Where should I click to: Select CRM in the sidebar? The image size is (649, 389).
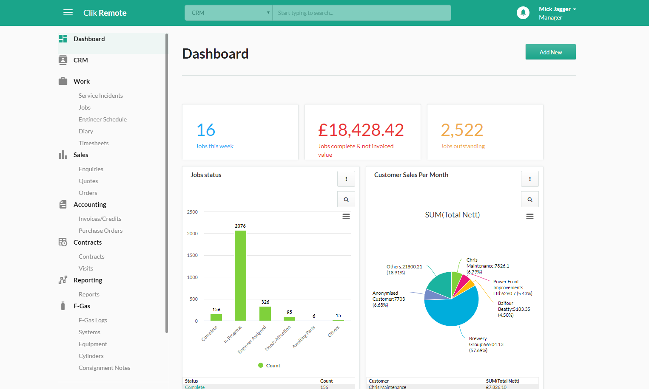[81, 60]
